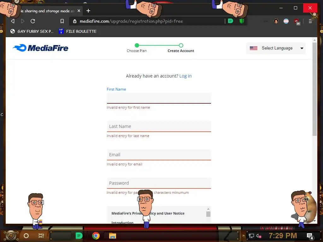Click the privacy policy box scrollbar thumb
Viewport: 323px width, 242px height.
click(208, 214)
